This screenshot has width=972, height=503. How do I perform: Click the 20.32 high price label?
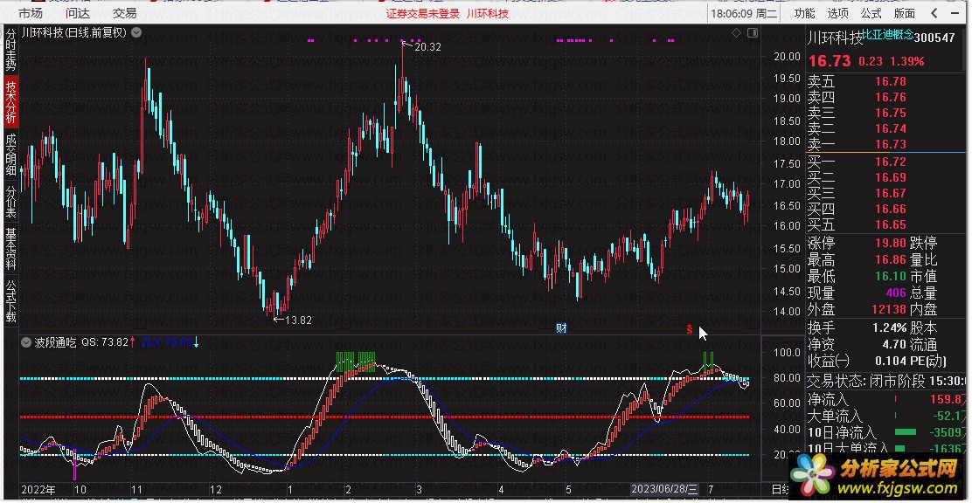click(427, 46)
